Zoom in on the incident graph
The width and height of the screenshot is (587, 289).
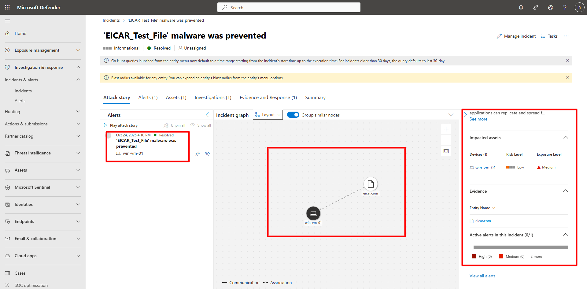(446, 129)
